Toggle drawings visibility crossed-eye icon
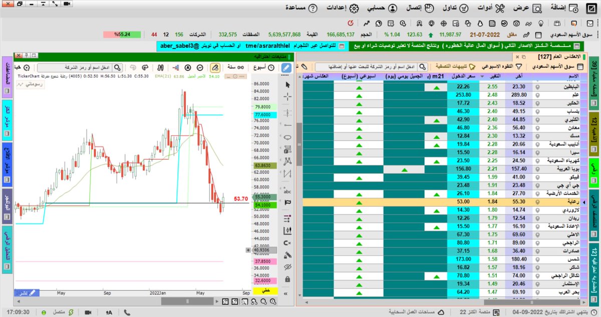The height and width of the screenshot is (317, 601). pos(287,267)
